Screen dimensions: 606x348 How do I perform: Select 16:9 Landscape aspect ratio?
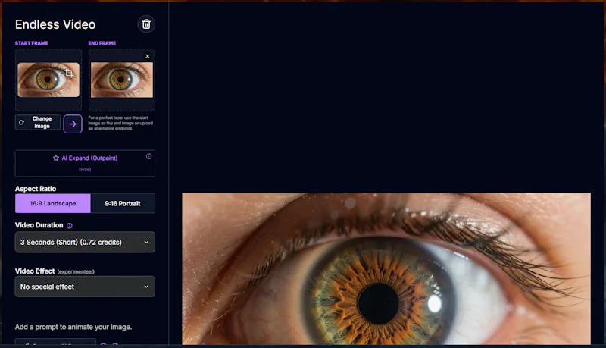[53, 203]
